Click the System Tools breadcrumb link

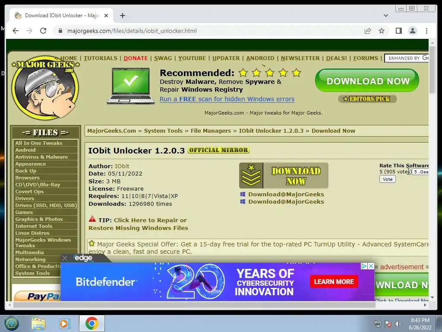(163, 131)
